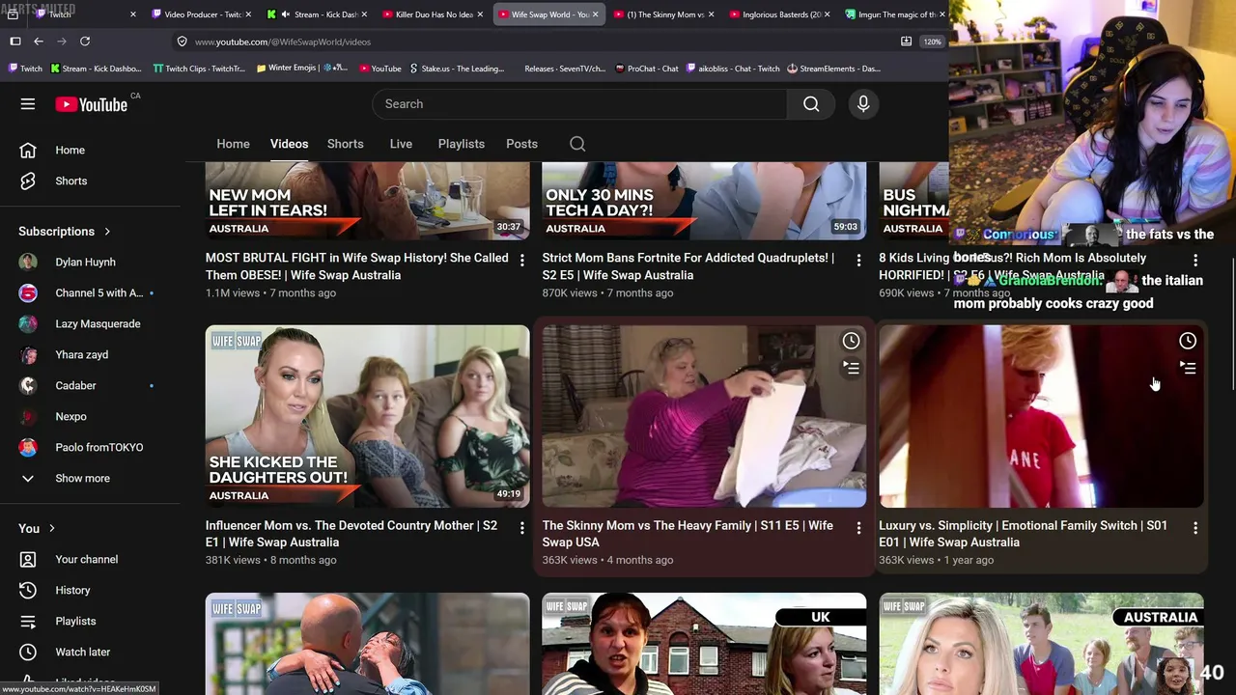Open the UK Wife Swap video thumbnail
The height and width of the screenshot is (695, 1236).
[x=704, y=644]
